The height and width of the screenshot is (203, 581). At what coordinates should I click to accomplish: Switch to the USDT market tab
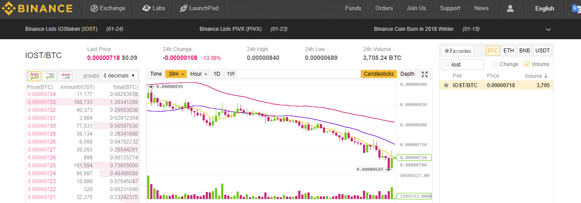click(543, 51)
